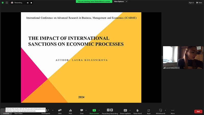
Task: Toggle Show Captions on
Action: click(125, 111)
